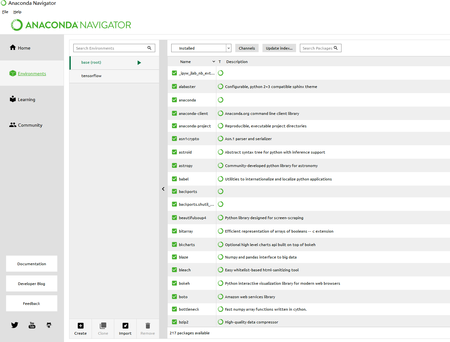The width and height of the screenshot is (450, 342).
Task: Click the boto package name
Action: point(183,297)
